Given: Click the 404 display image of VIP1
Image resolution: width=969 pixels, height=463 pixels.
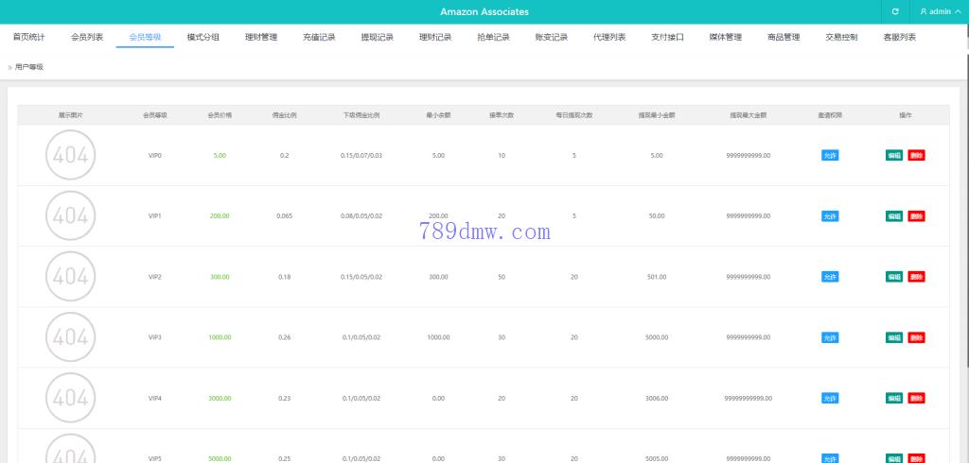Looking at the screenshot, I should point(70,215).
